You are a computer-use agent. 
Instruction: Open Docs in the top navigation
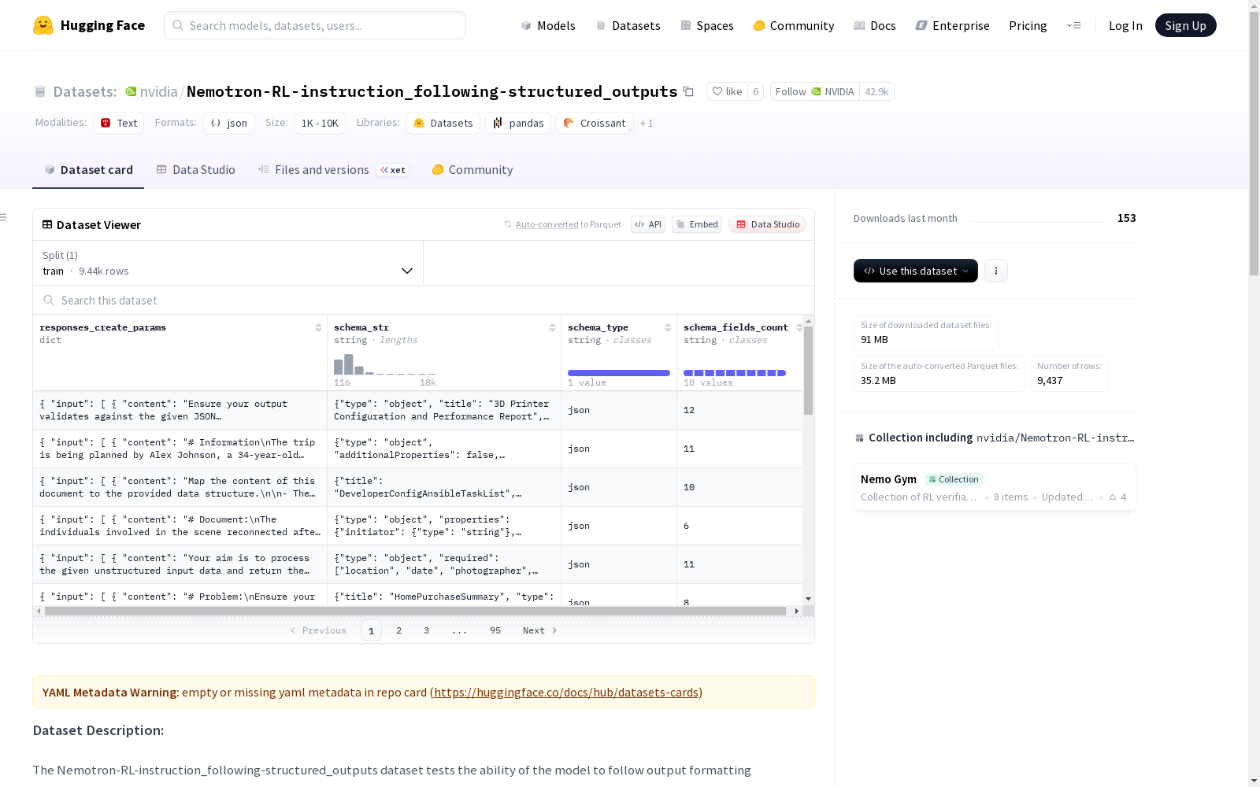875,25
